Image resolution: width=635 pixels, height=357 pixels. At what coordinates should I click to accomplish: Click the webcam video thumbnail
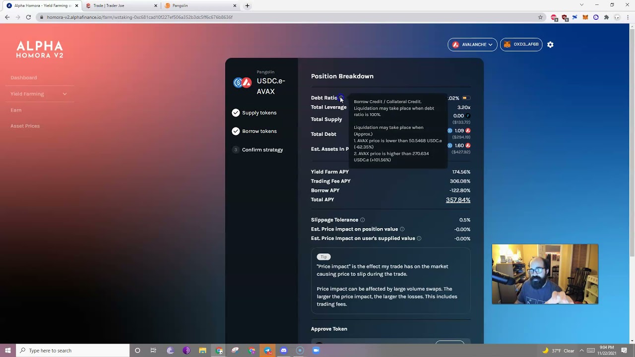pyautogui.click(x=545, y=274)
